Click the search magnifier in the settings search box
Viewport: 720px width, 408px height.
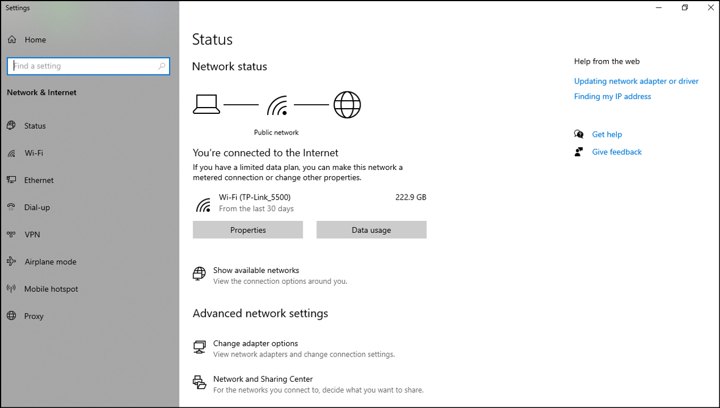pos(162,66)
